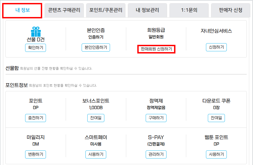Switch to the 내 정보 tab
This screenshot has height=165, width=253.
(22, 11)
